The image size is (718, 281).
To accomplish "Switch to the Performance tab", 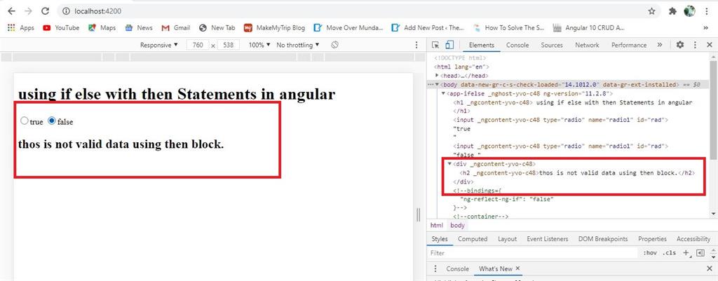I will [629, 45].
